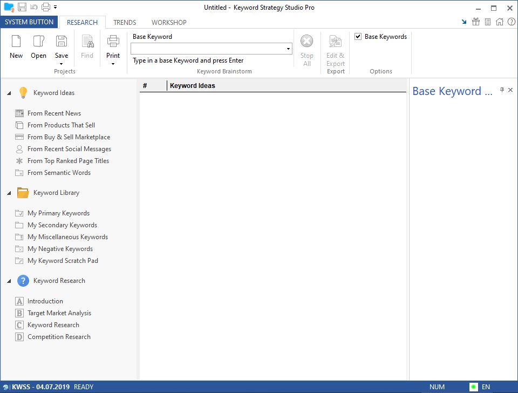Click NUM indicator in status bar
The width and height of the screenshot is (518, 393).
click(x=437, y=387)
